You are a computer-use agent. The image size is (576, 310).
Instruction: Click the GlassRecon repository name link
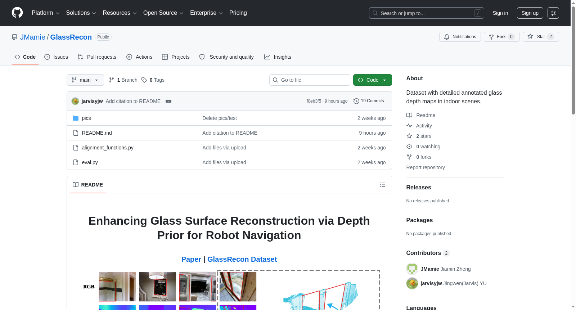pos(71,37)
